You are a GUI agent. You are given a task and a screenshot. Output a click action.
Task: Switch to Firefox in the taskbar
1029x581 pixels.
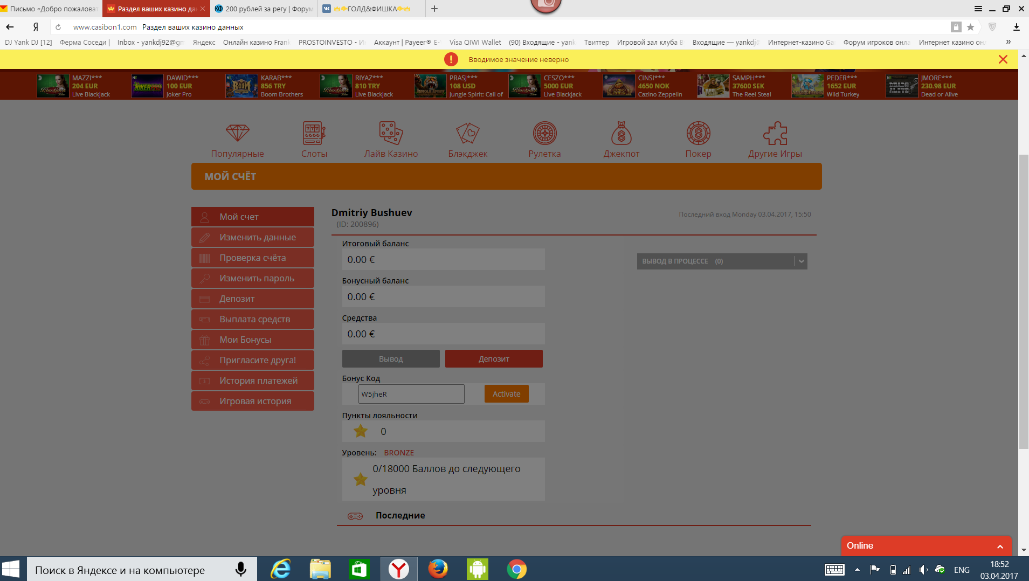[x=438, y=569]
